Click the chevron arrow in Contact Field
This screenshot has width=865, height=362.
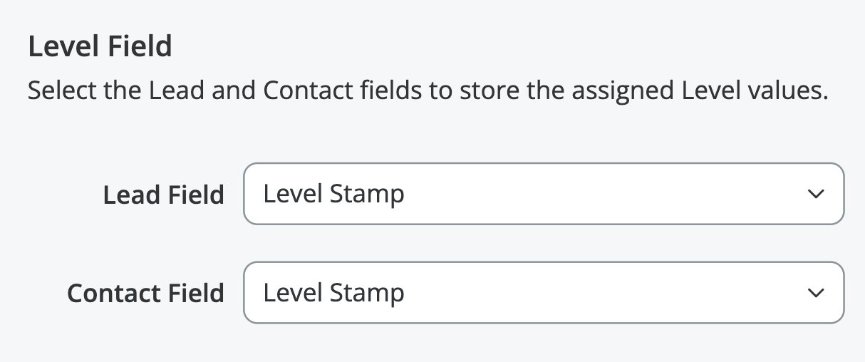(817, 293)
